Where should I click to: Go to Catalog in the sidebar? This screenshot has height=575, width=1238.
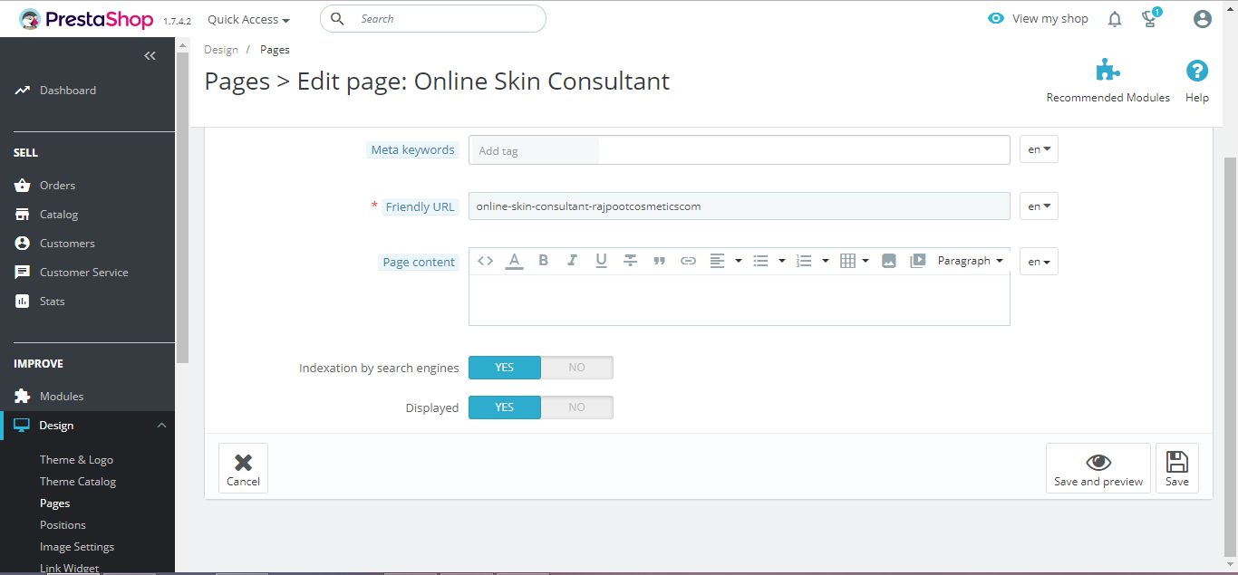(59, 215)
